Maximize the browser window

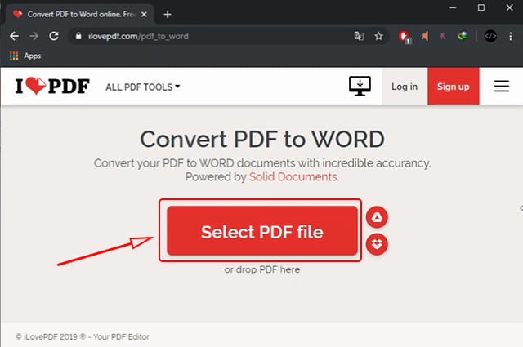pyautogui.click(x=481, y=7)
